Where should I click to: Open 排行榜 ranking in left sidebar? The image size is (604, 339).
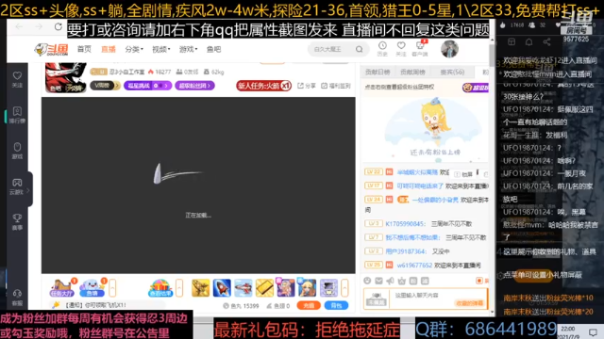pyautogui.click(x=17, y=115)
